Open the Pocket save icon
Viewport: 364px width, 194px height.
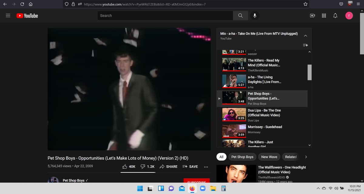(x=341, y=4)
